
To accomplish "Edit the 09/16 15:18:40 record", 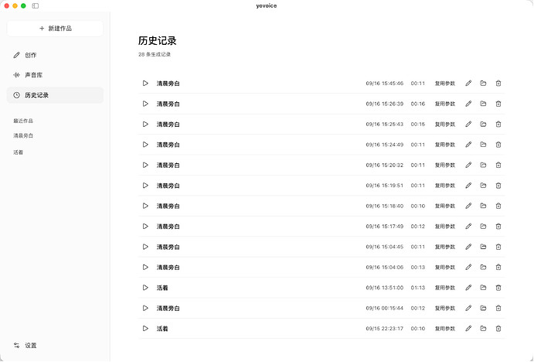I will click(x=468, y=206).
